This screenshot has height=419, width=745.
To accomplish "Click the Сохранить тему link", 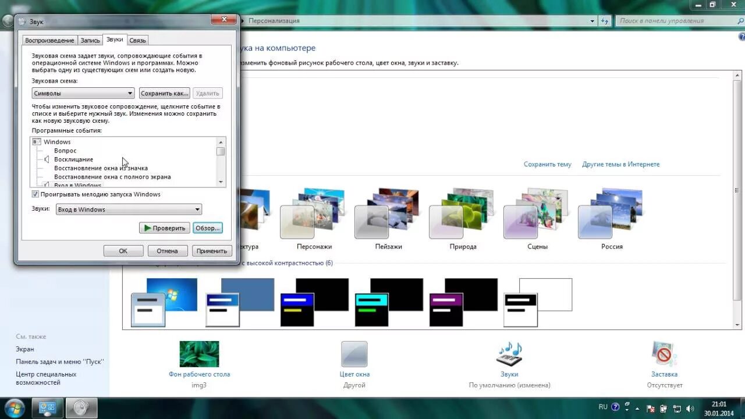I will [547, 165].
